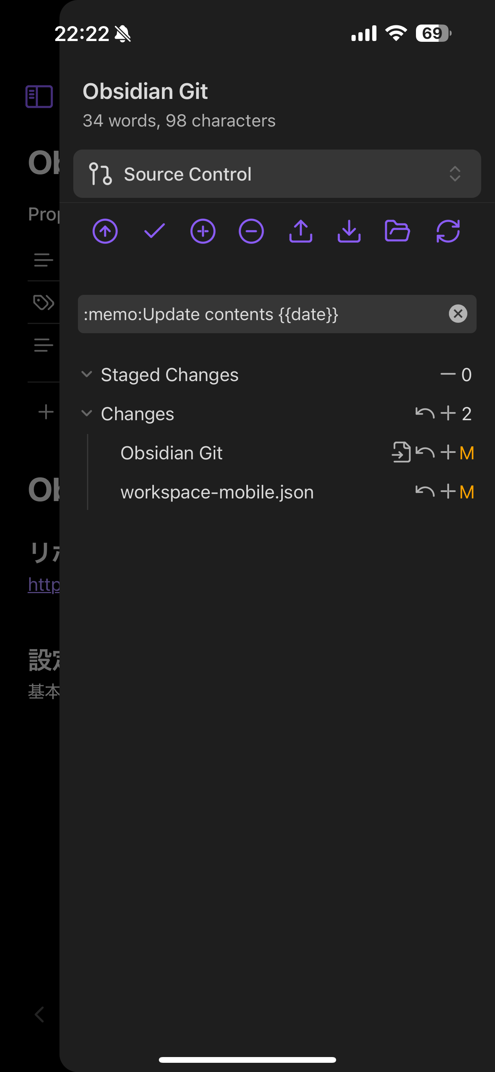Tap the push upload icon
Image resolution: width=495 pixels, height=1072 pixels.
click(300, 231)
